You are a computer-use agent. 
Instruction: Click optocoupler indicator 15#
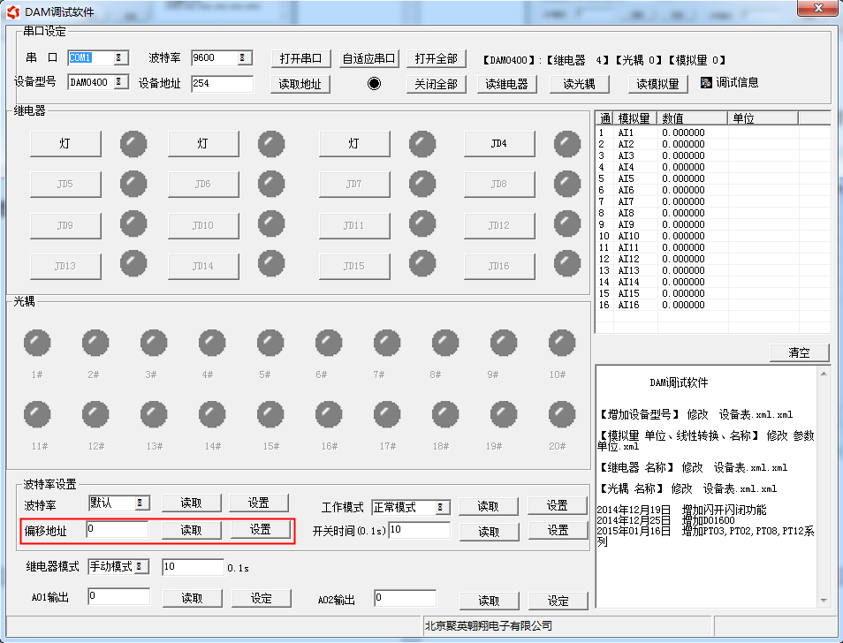click(x=270, y=414)
